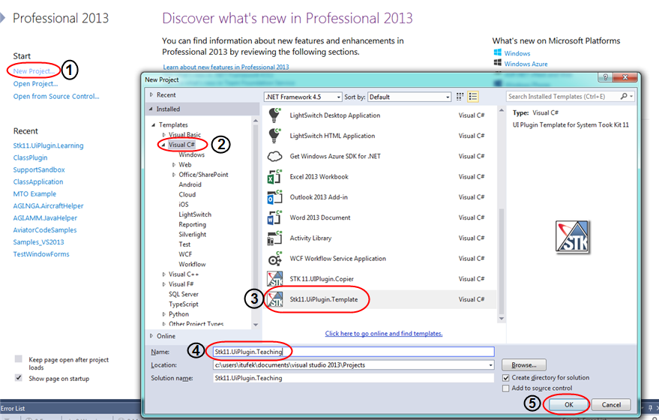Enable Create directory for solution checkbox
Viewport: 659px width, 420px height.
[x=506, y=378]
